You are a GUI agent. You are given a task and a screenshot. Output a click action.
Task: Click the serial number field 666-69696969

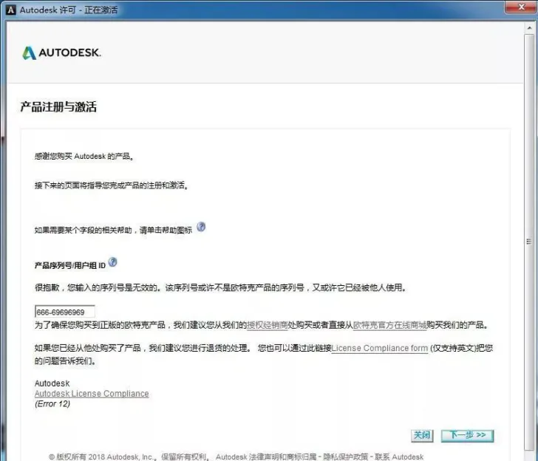(x=65, y=312)
